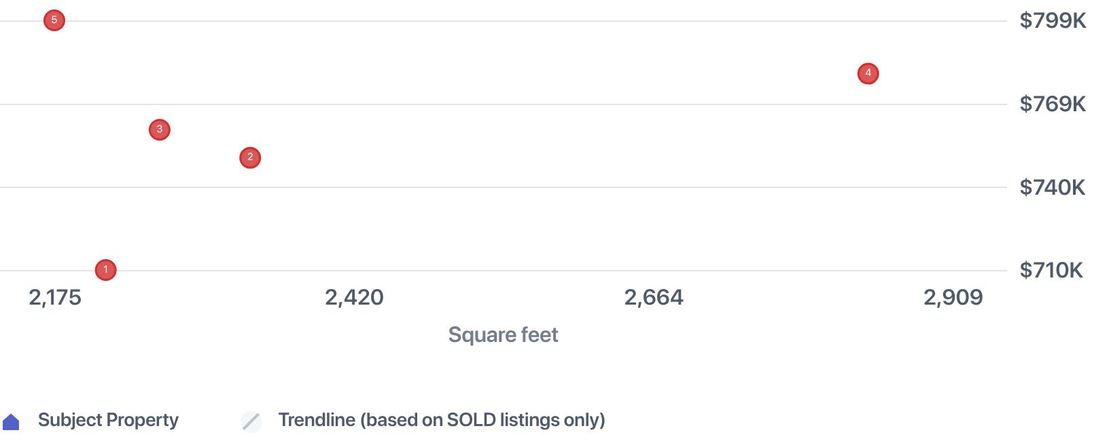Screen dimensions: 1109x441
Task: Select the $710K price axis label
Action: (1051, 270)
